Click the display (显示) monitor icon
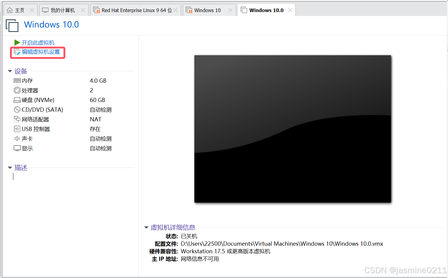 tap(17, 148)
